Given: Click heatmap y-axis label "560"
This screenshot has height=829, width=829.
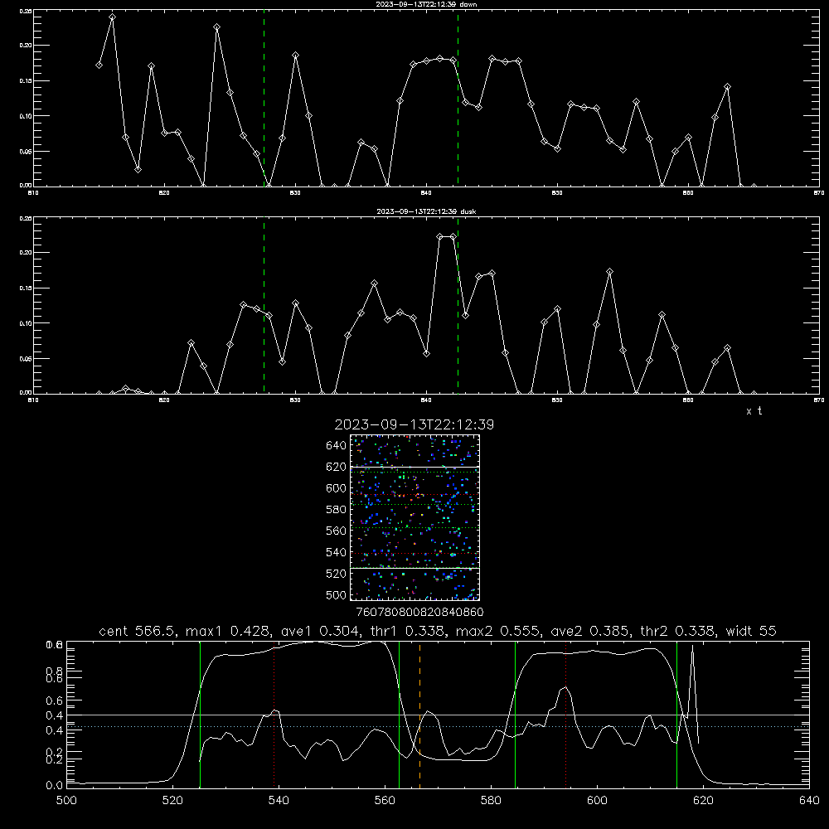Looking at the screenshot, I should click(x=337, y=531).
